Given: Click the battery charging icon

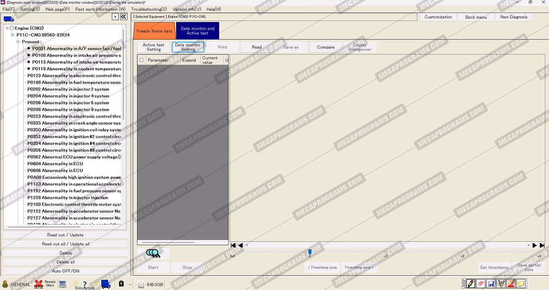Looking at the screenshot, I should 121,284.
